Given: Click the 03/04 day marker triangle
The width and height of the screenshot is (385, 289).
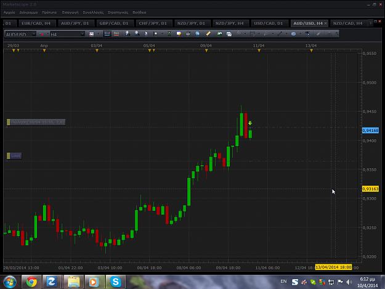Looking at the screenshot, I should 97,51.
